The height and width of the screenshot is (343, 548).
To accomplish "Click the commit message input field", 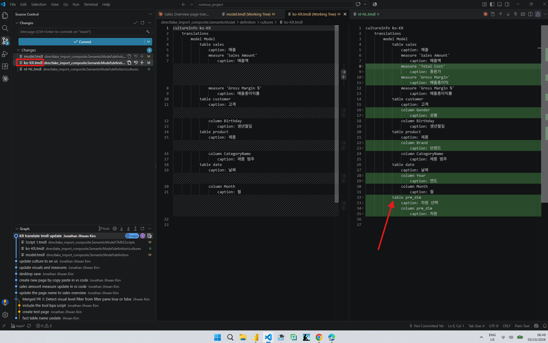I will 82,32.
